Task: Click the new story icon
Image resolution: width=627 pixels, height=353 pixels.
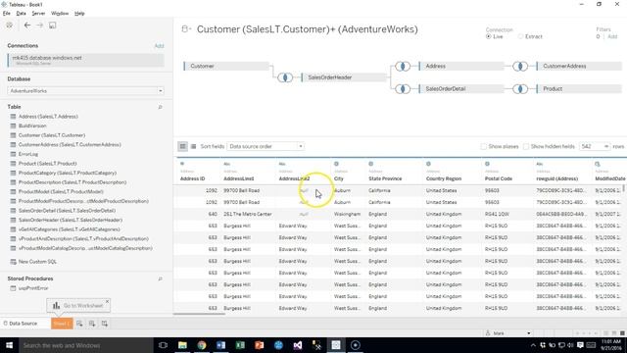Action: [x=105, y=324]
